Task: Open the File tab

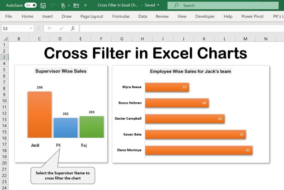Action: click(8, 16)
